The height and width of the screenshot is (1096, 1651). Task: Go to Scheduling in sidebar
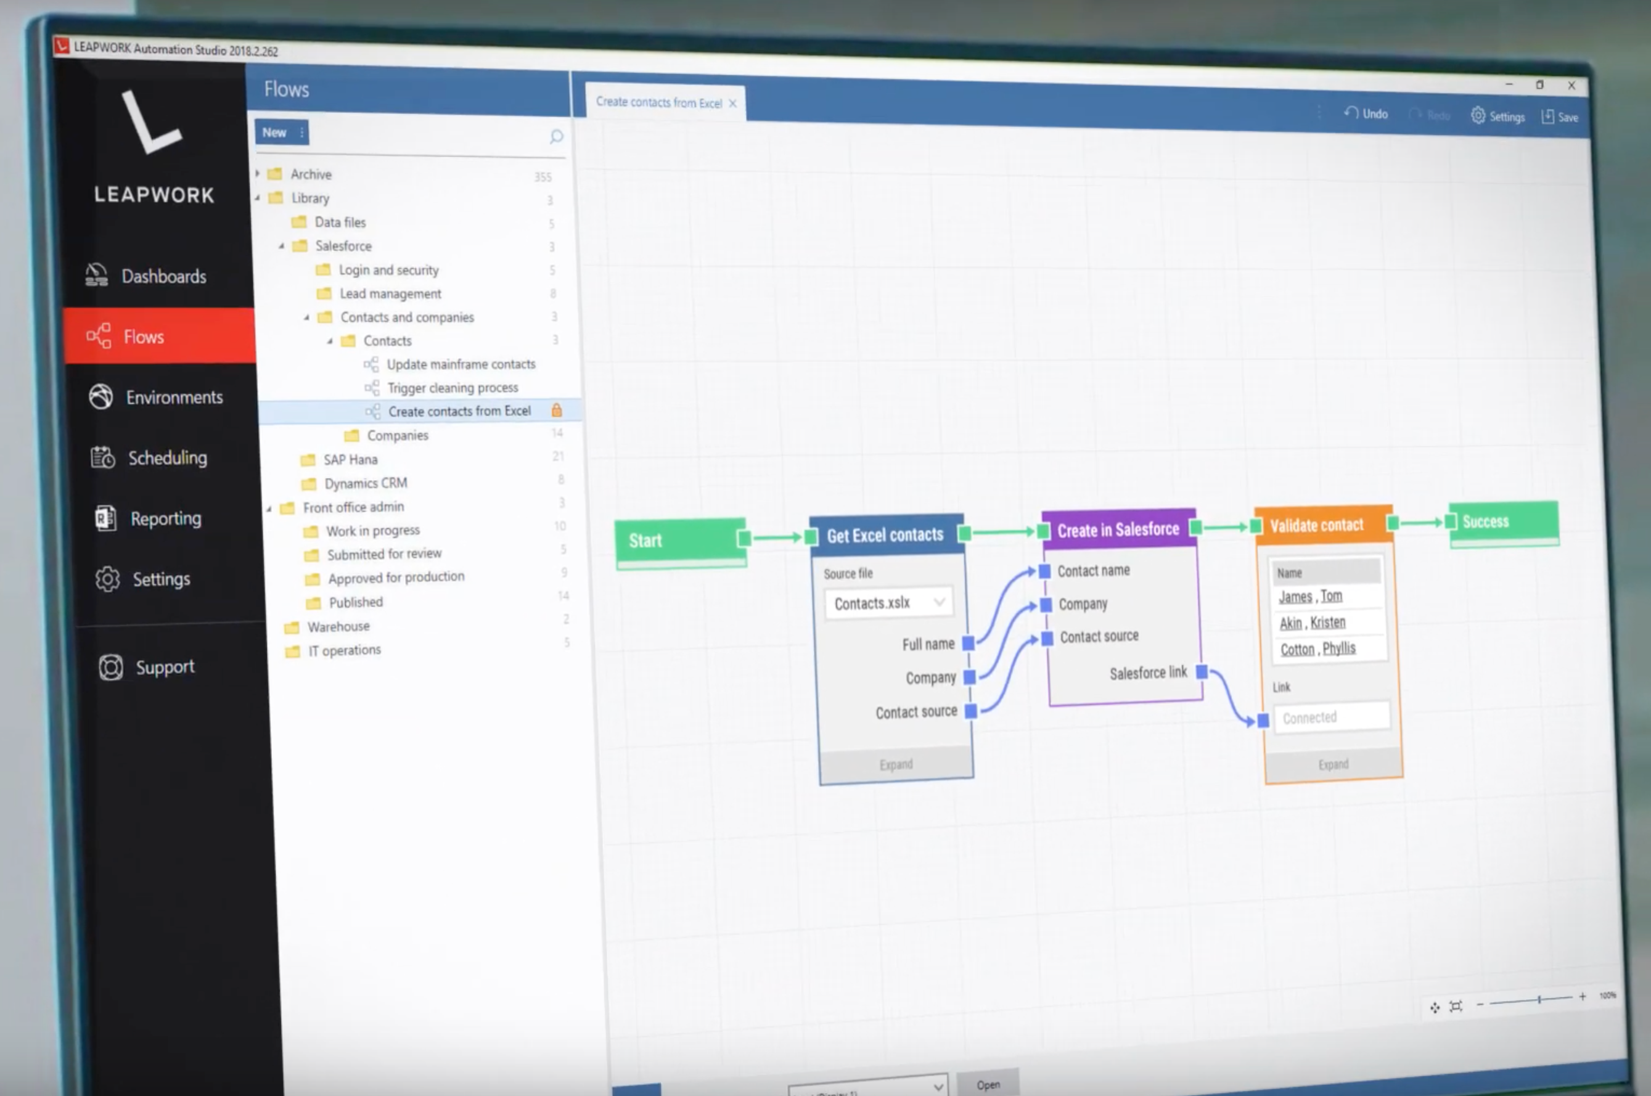149,458
